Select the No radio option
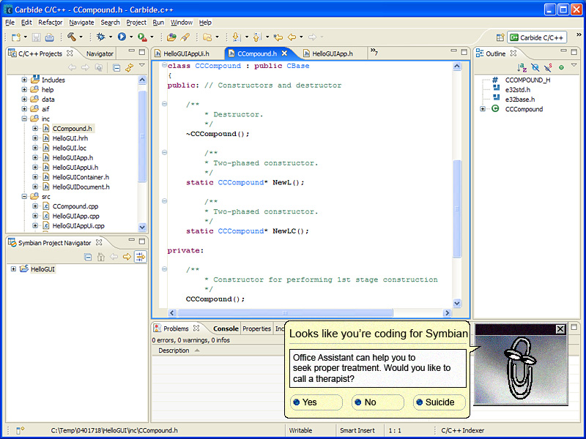The image size is (586, 439). (377, 402)
